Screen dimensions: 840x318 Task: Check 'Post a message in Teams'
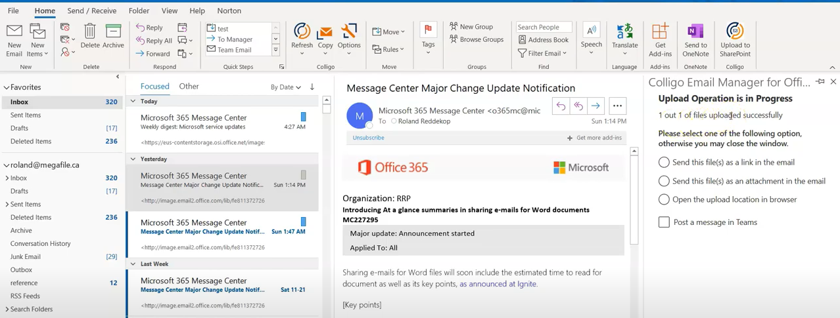point(664,222)
